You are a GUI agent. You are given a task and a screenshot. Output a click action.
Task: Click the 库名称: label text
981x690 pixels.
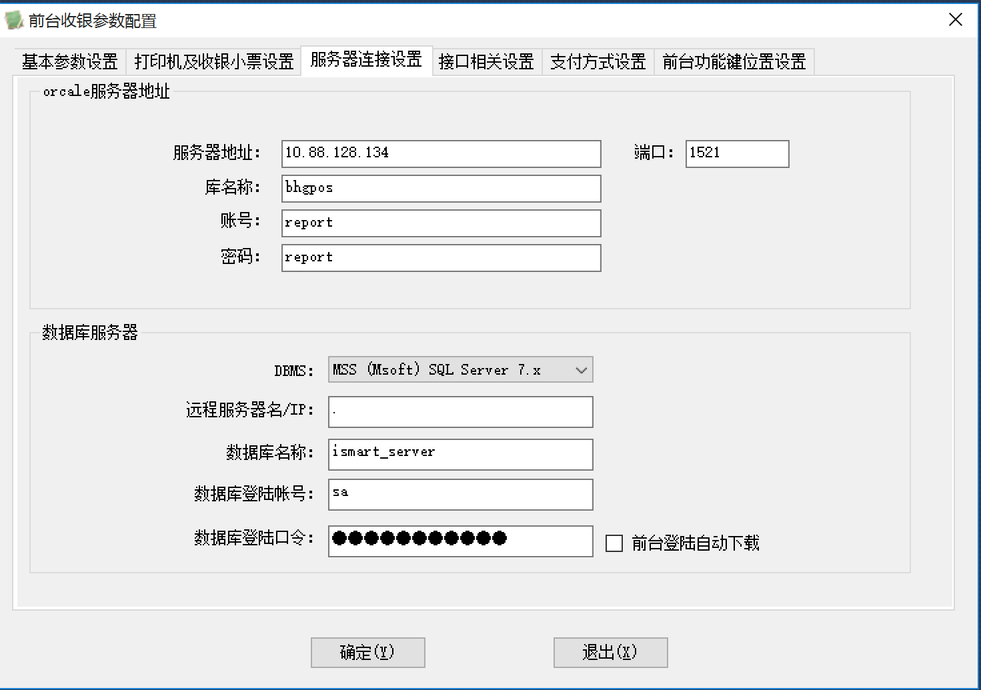[232, 187]
